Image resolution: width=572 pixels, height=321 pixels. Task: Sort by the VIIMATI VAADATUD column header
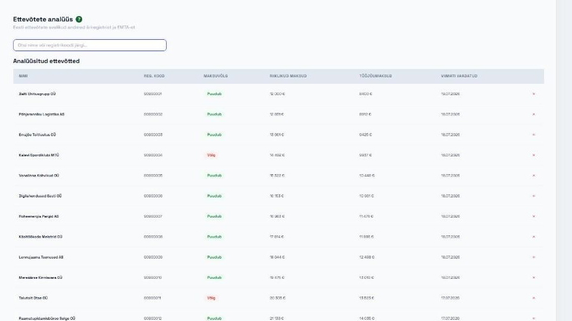[459, 76]
